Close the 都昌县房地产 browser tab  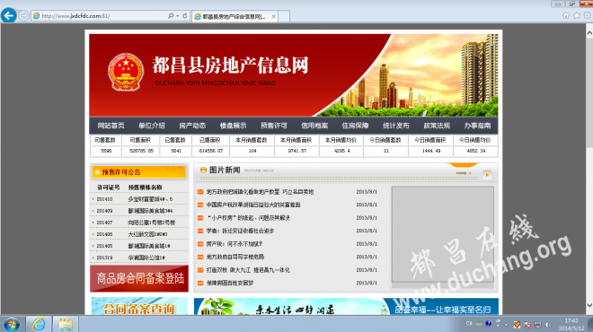[x=273, y=17]
